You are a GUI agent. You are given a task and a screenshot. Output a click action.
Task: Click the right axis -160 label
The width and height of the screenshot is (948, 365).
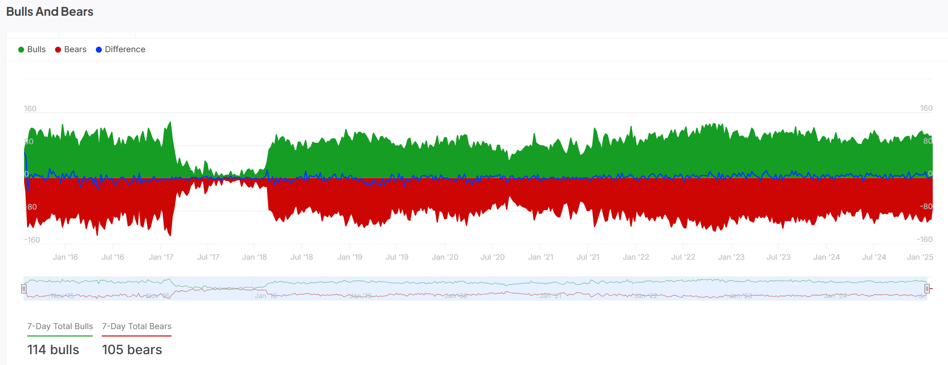click(925, 240)
